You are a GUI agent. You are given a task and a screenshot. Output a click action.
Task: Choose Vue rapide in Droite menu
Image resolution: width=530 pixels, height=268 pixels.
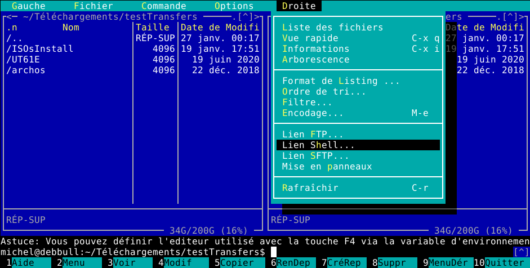pyautogui.click(x=358, y=38)
